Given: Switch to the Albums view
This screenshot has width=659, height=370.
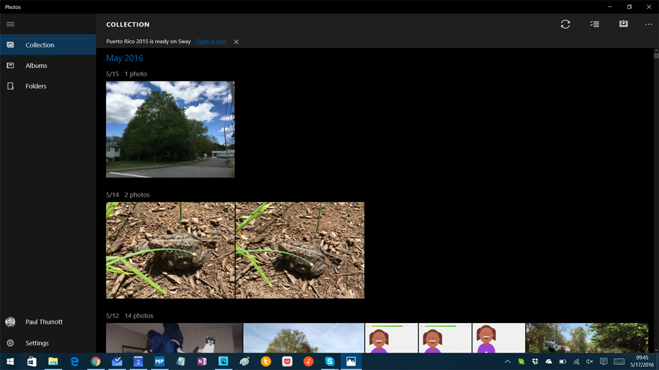Looking at the screenshot, I should [x=36, y=66].
